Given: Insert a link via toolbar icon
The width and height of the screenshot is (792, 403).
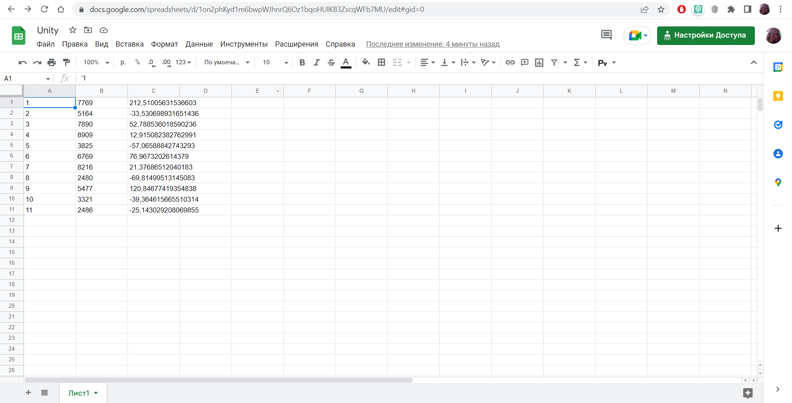Looking at the screenshot, I should click(x=510, y=63).
